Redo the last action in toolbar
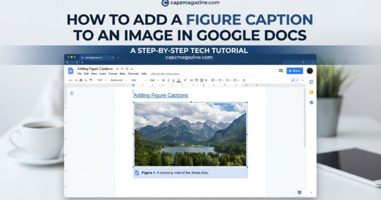 76,80
